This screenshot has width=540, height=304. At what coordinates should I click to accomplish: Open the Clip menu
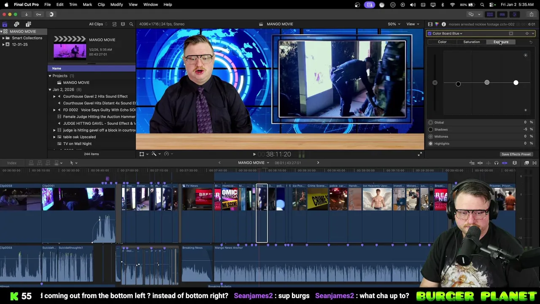tap(101, 5)
